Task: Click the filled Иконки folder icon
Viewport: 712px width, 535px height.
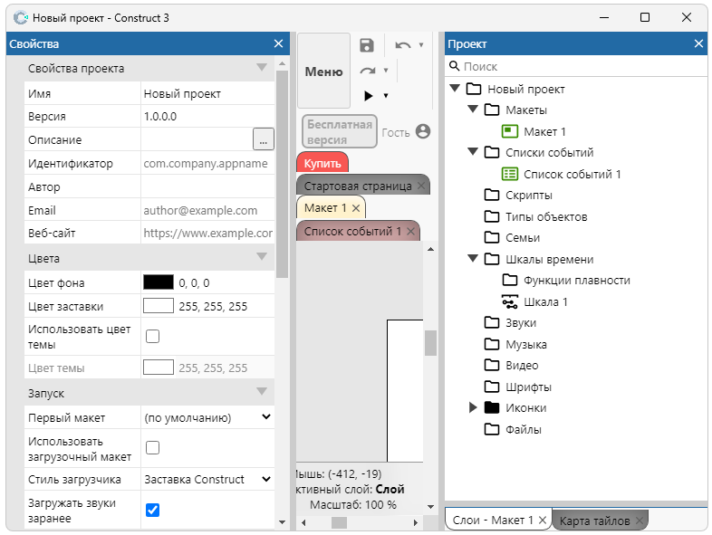Action: pyautogui.click(x=492, y=407)
